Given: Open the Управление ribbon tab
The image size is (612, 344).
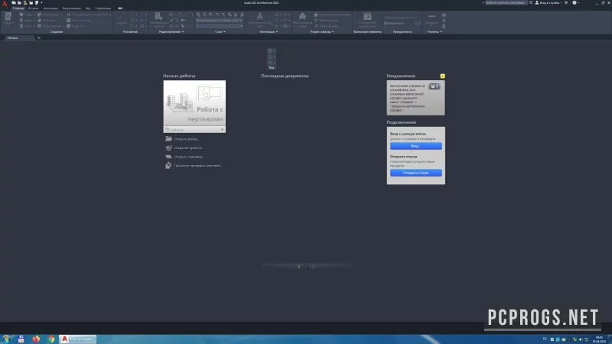Looking at the screenshot, I should tap(103, 8).
